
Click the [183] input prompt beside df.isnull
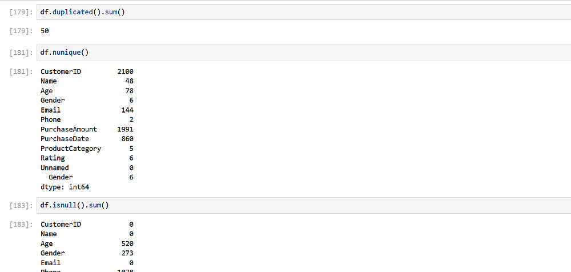(22, 205)
